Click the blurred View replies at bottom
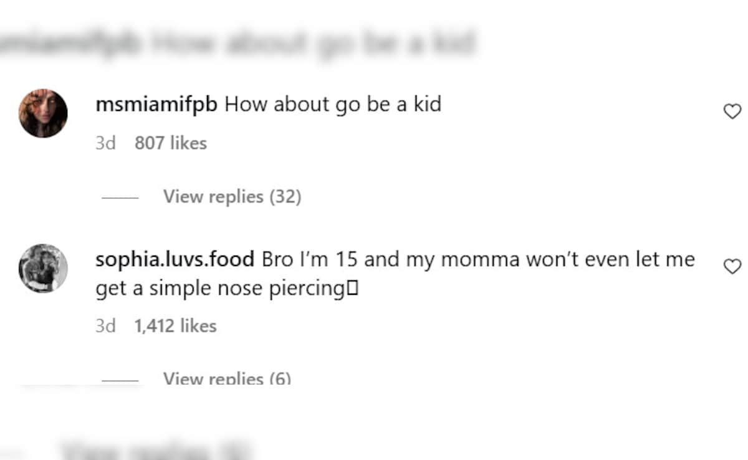This screenshot has height=460, width=748. click(156, 450)
